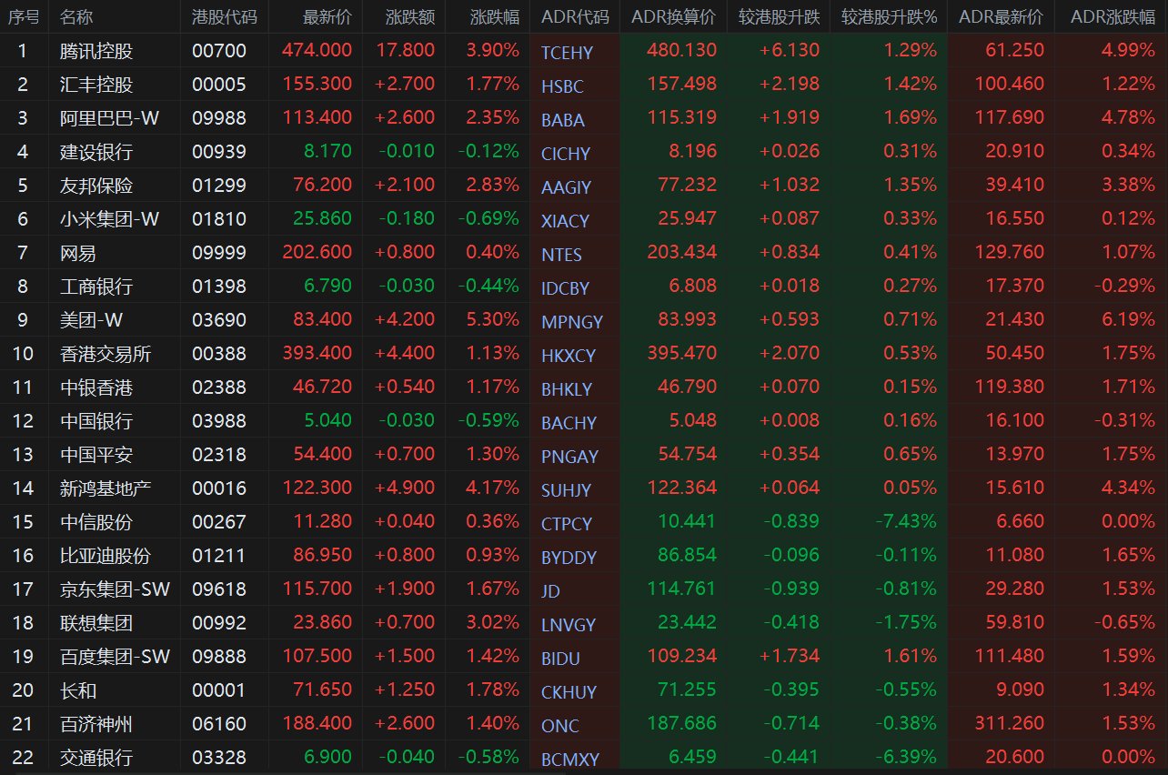This screenshot has height=775, width=1168.
Task: Select the 中国平安 stock name
Action: click(x=96, y=455)
